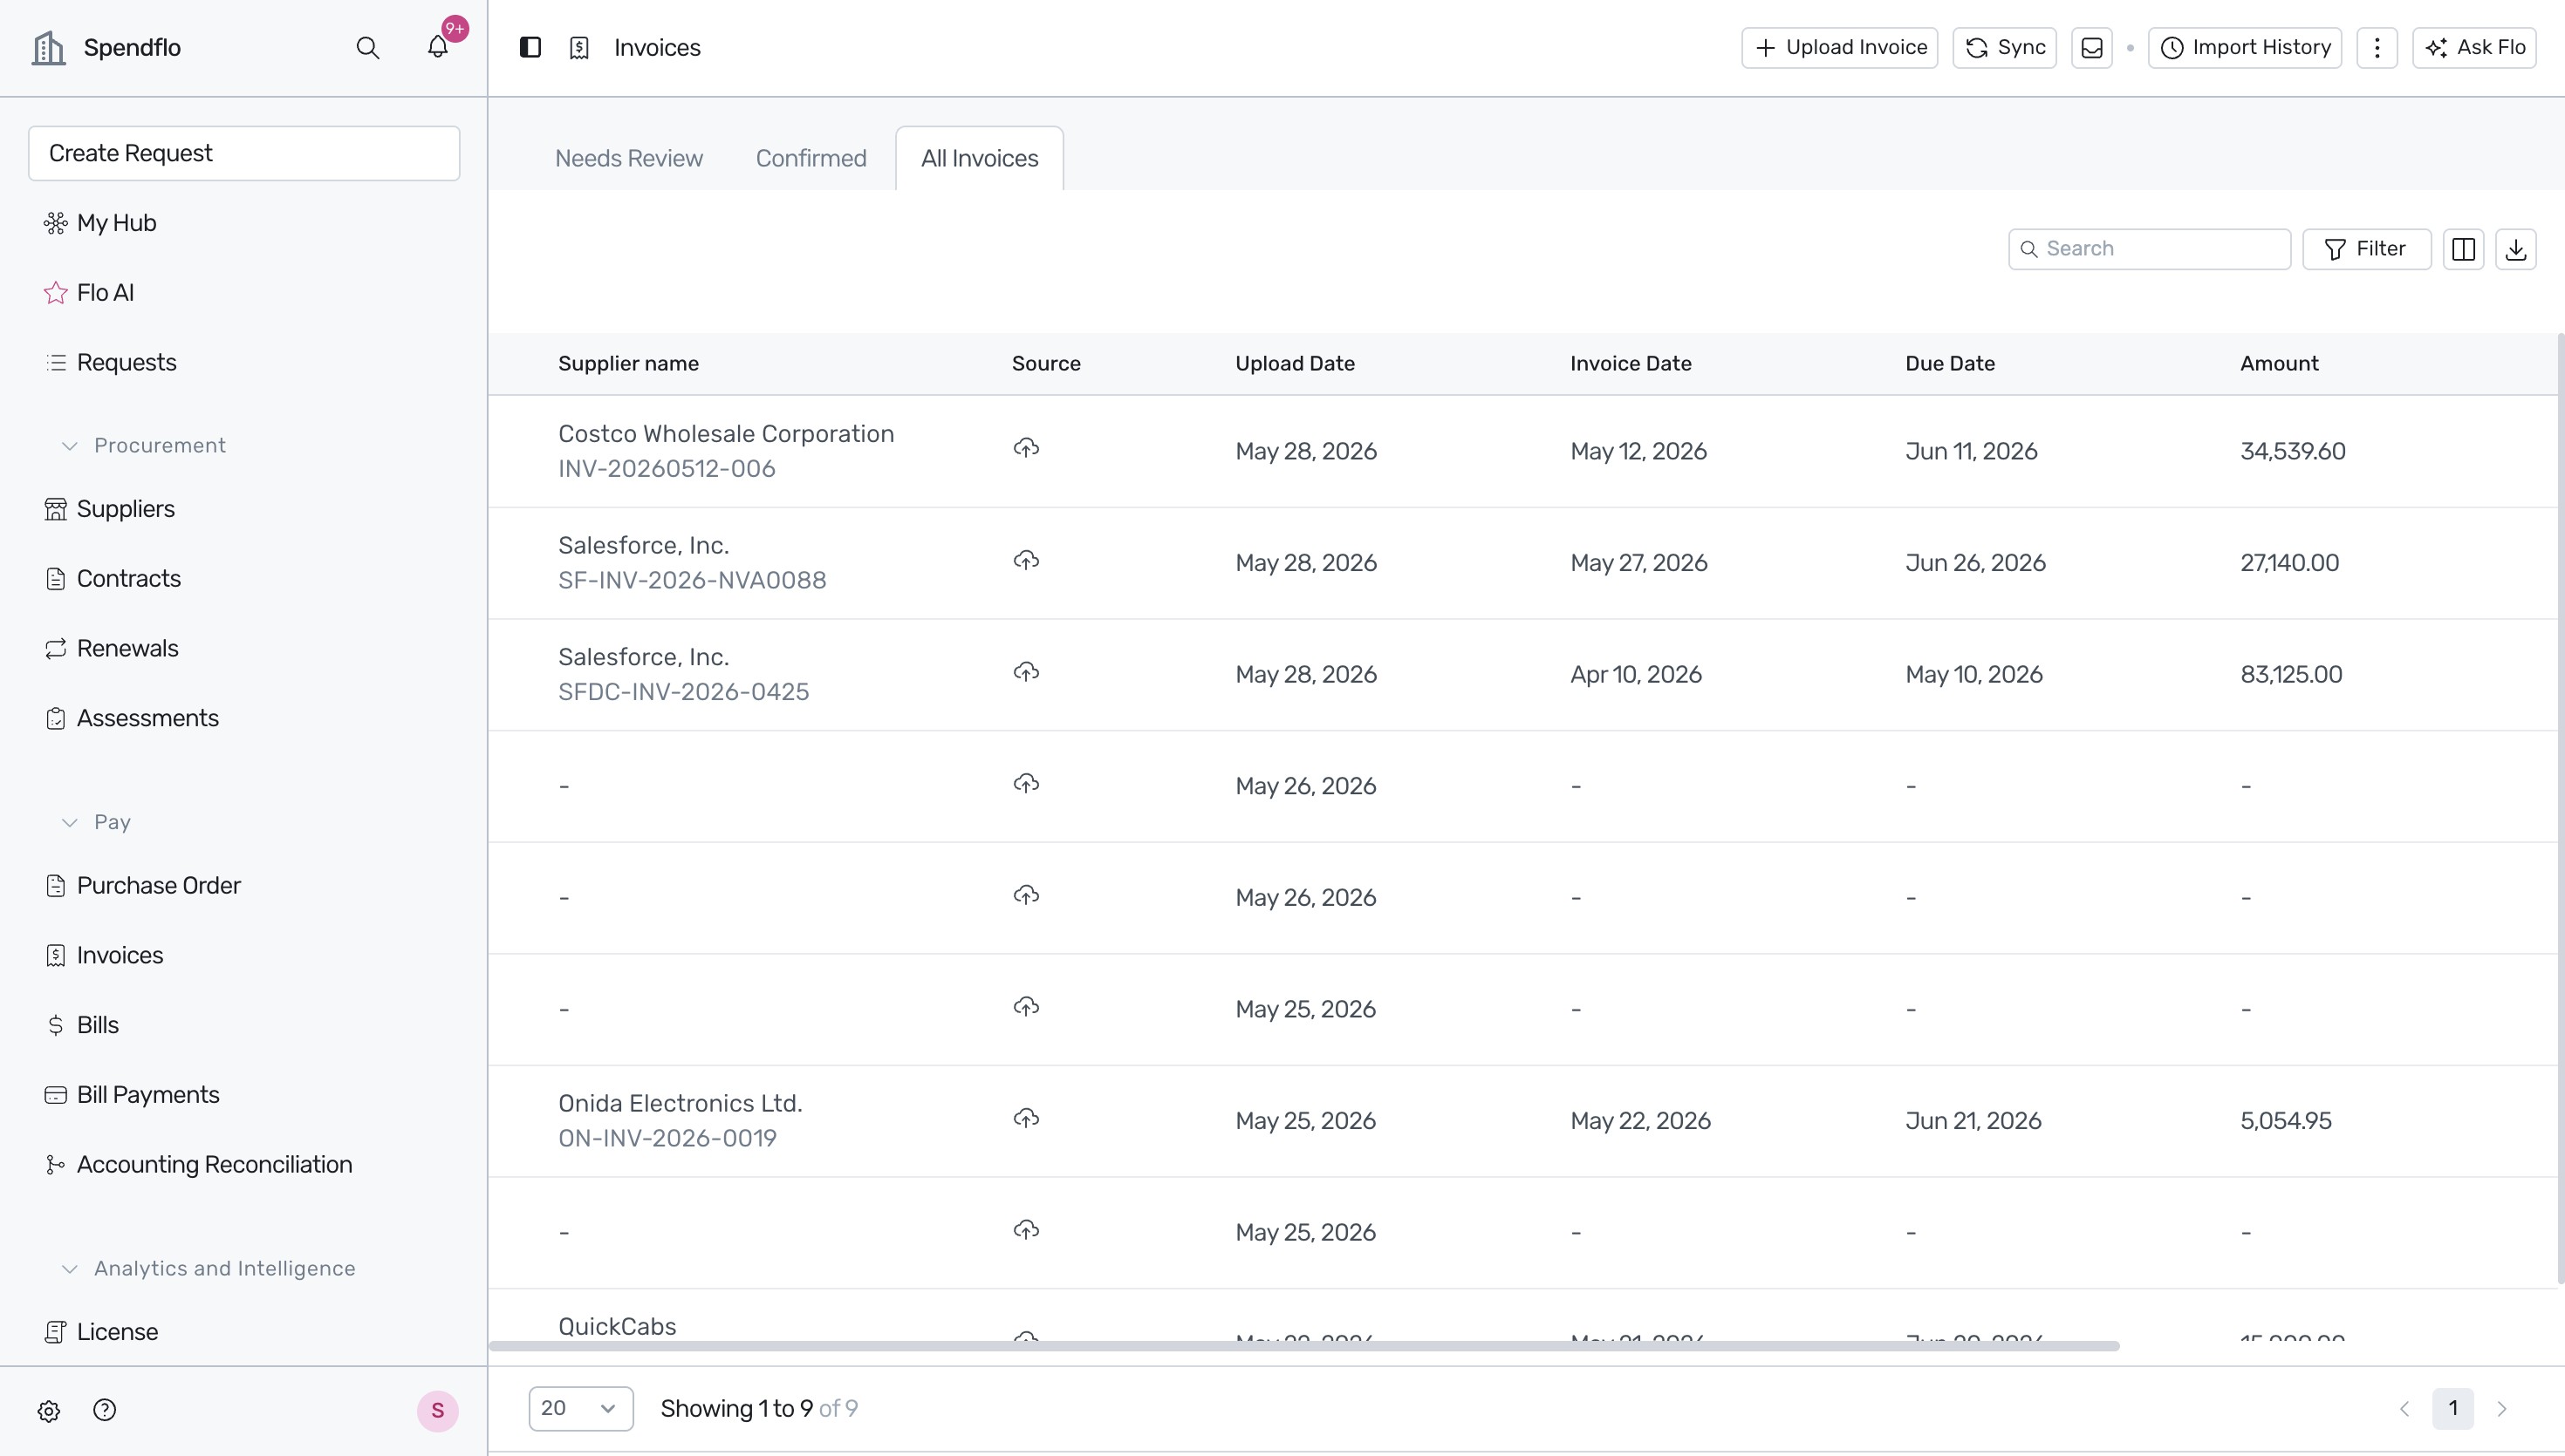Collapse Analytics and Intelligence section
This screenshot has height=1456, width=2565.
209,1269
